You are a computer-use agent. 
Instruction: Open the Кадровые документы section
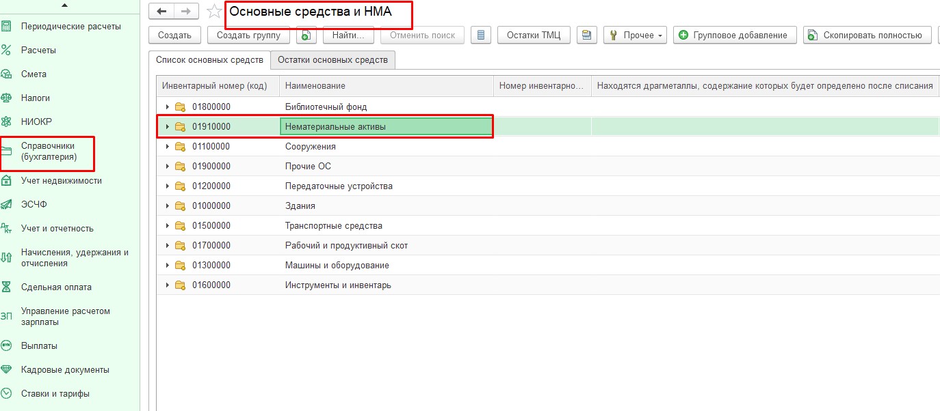coord(65,369)
